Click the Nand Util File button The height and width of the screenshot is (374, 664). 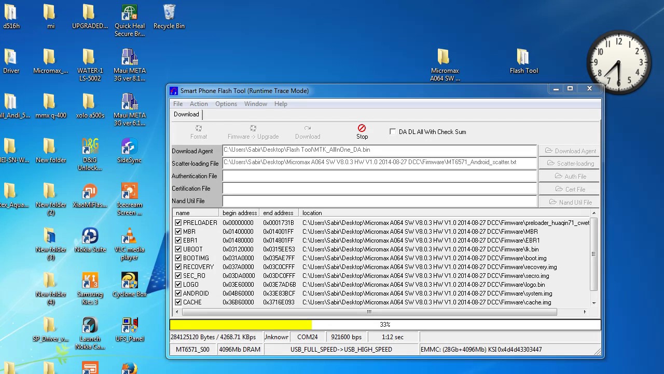click(570, 203)
